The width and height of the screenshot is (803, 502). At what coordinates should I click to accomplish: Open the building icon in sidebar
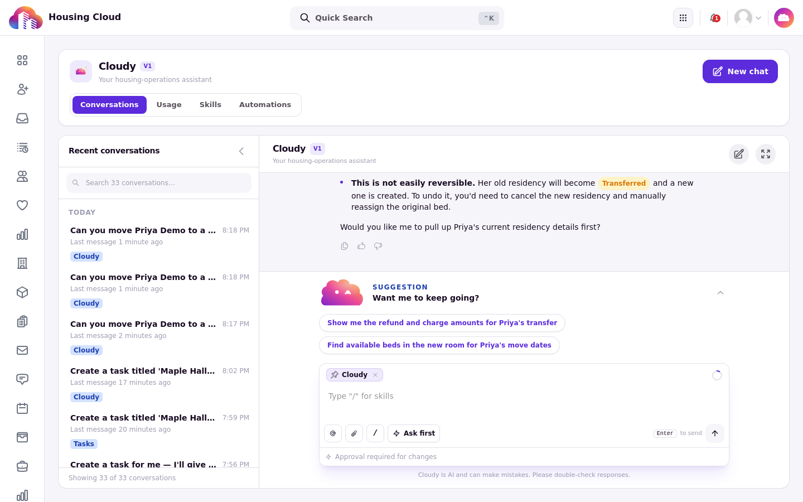[x=22, y=263]
